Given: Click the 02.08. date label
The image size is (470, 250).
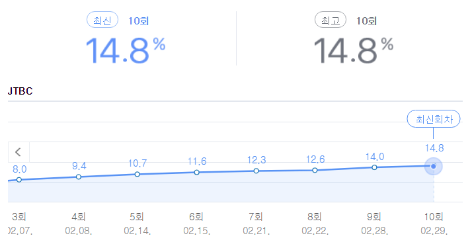Looking at the screenshot, I should click(79, 231).
